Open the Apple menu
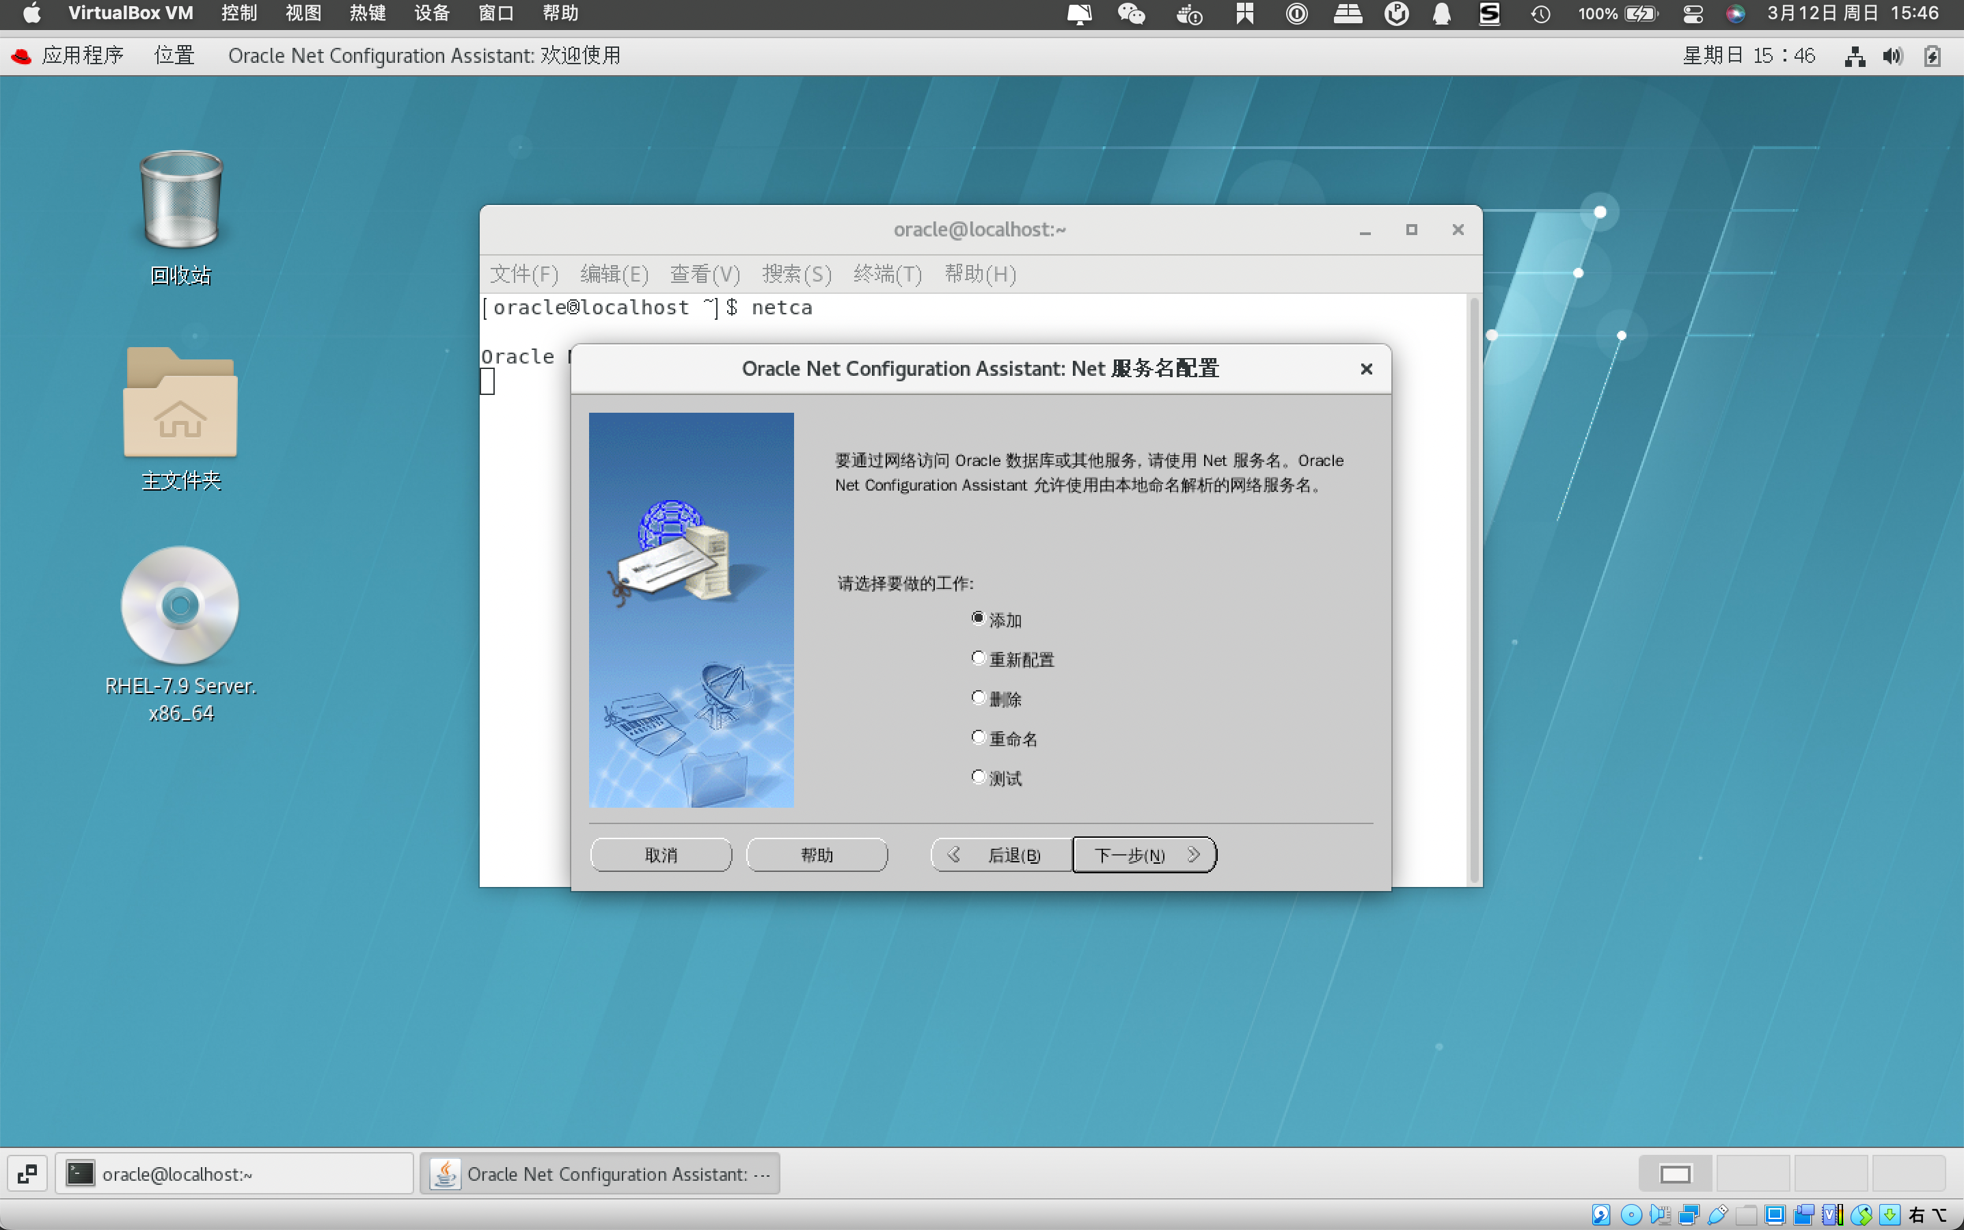This screenshot has height=1230, width=1964. 31,13
